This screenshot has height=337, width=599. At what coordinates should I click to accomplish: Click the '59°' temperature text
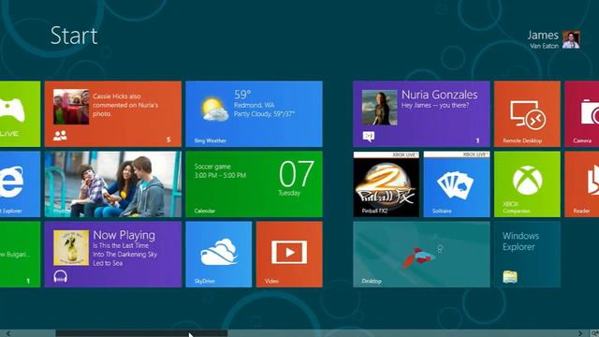click(x=242, y=94)
